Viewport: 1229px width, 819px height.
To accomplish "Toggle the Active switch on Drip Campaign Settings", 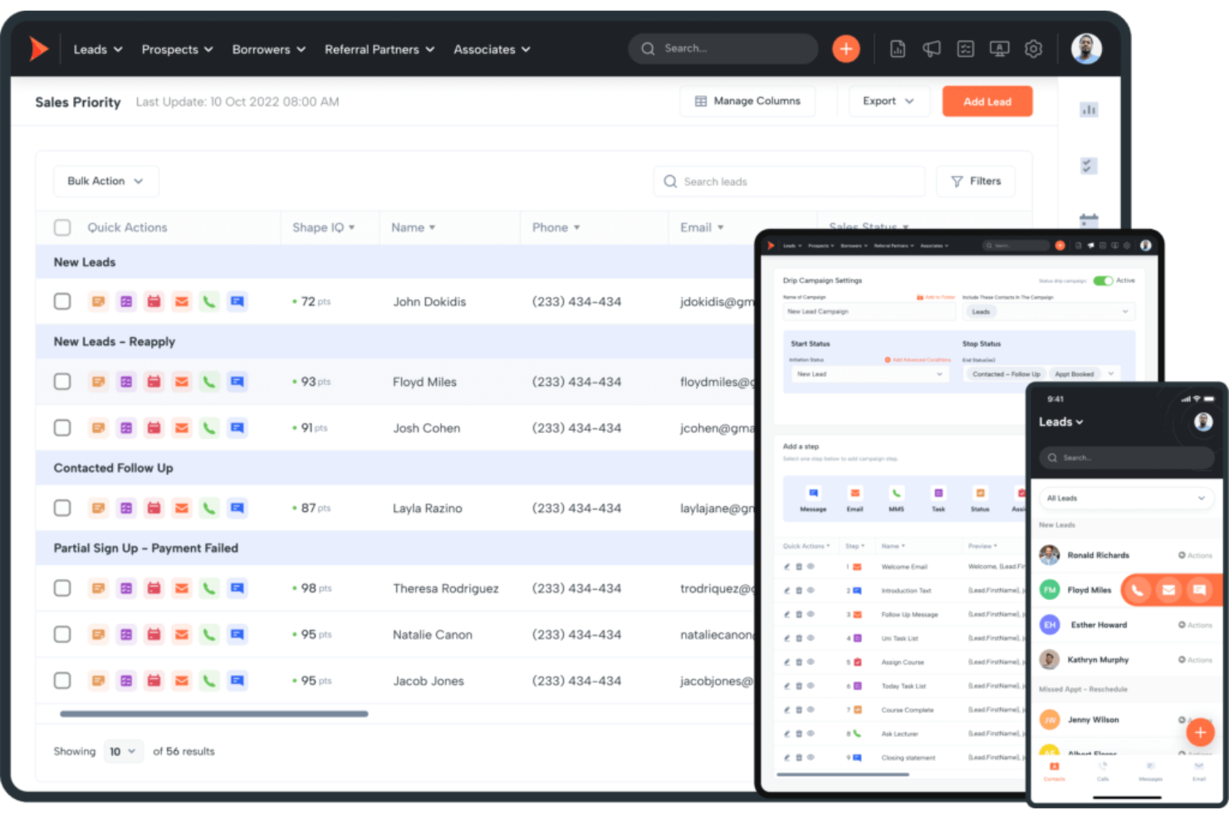I will pos(1104,280).
